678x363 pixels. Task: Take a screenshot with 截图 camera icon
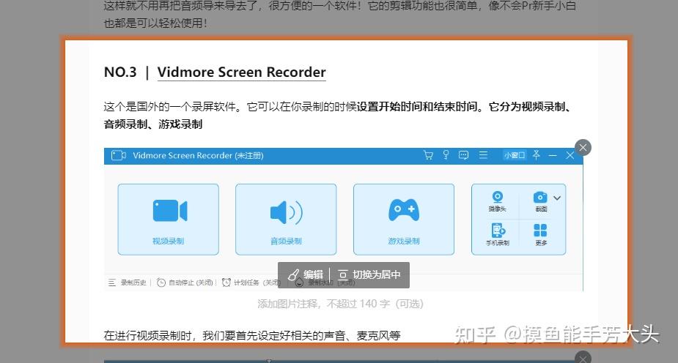pyautogui.click(x=540, y=201)
